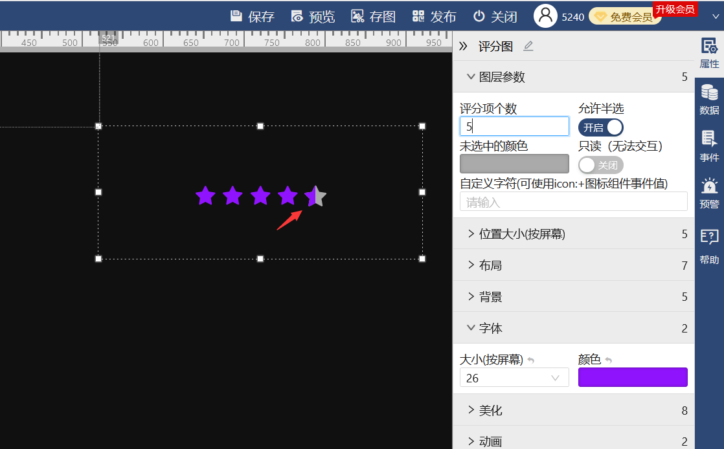Expand the 布局 section

tap(574, 265)
